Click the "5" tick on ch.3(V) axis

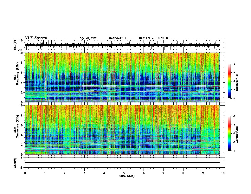coord(22,158)
